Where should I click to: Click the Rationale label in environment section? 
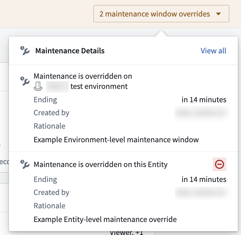(50, 126)
